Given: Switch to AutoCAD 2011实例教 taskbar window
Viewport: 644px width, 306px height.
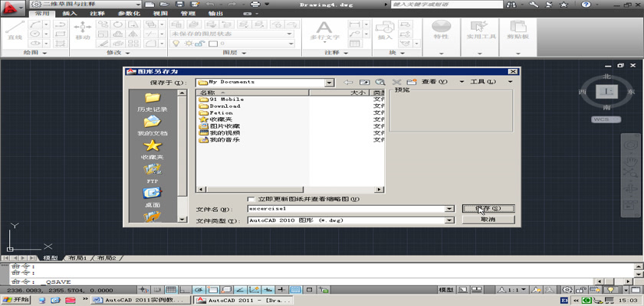Looking at the screenshot, I should tap(141, 301).
